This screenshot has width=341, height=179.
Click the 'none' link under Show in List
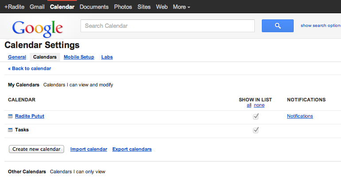coord(259,105)
